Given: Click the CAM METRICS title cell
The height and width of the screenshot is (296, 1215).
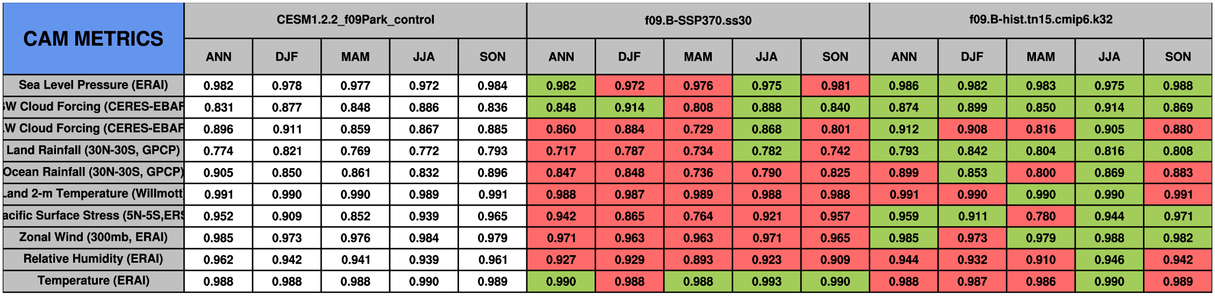Looking at the screenshot, I should (x=93, y=39).
